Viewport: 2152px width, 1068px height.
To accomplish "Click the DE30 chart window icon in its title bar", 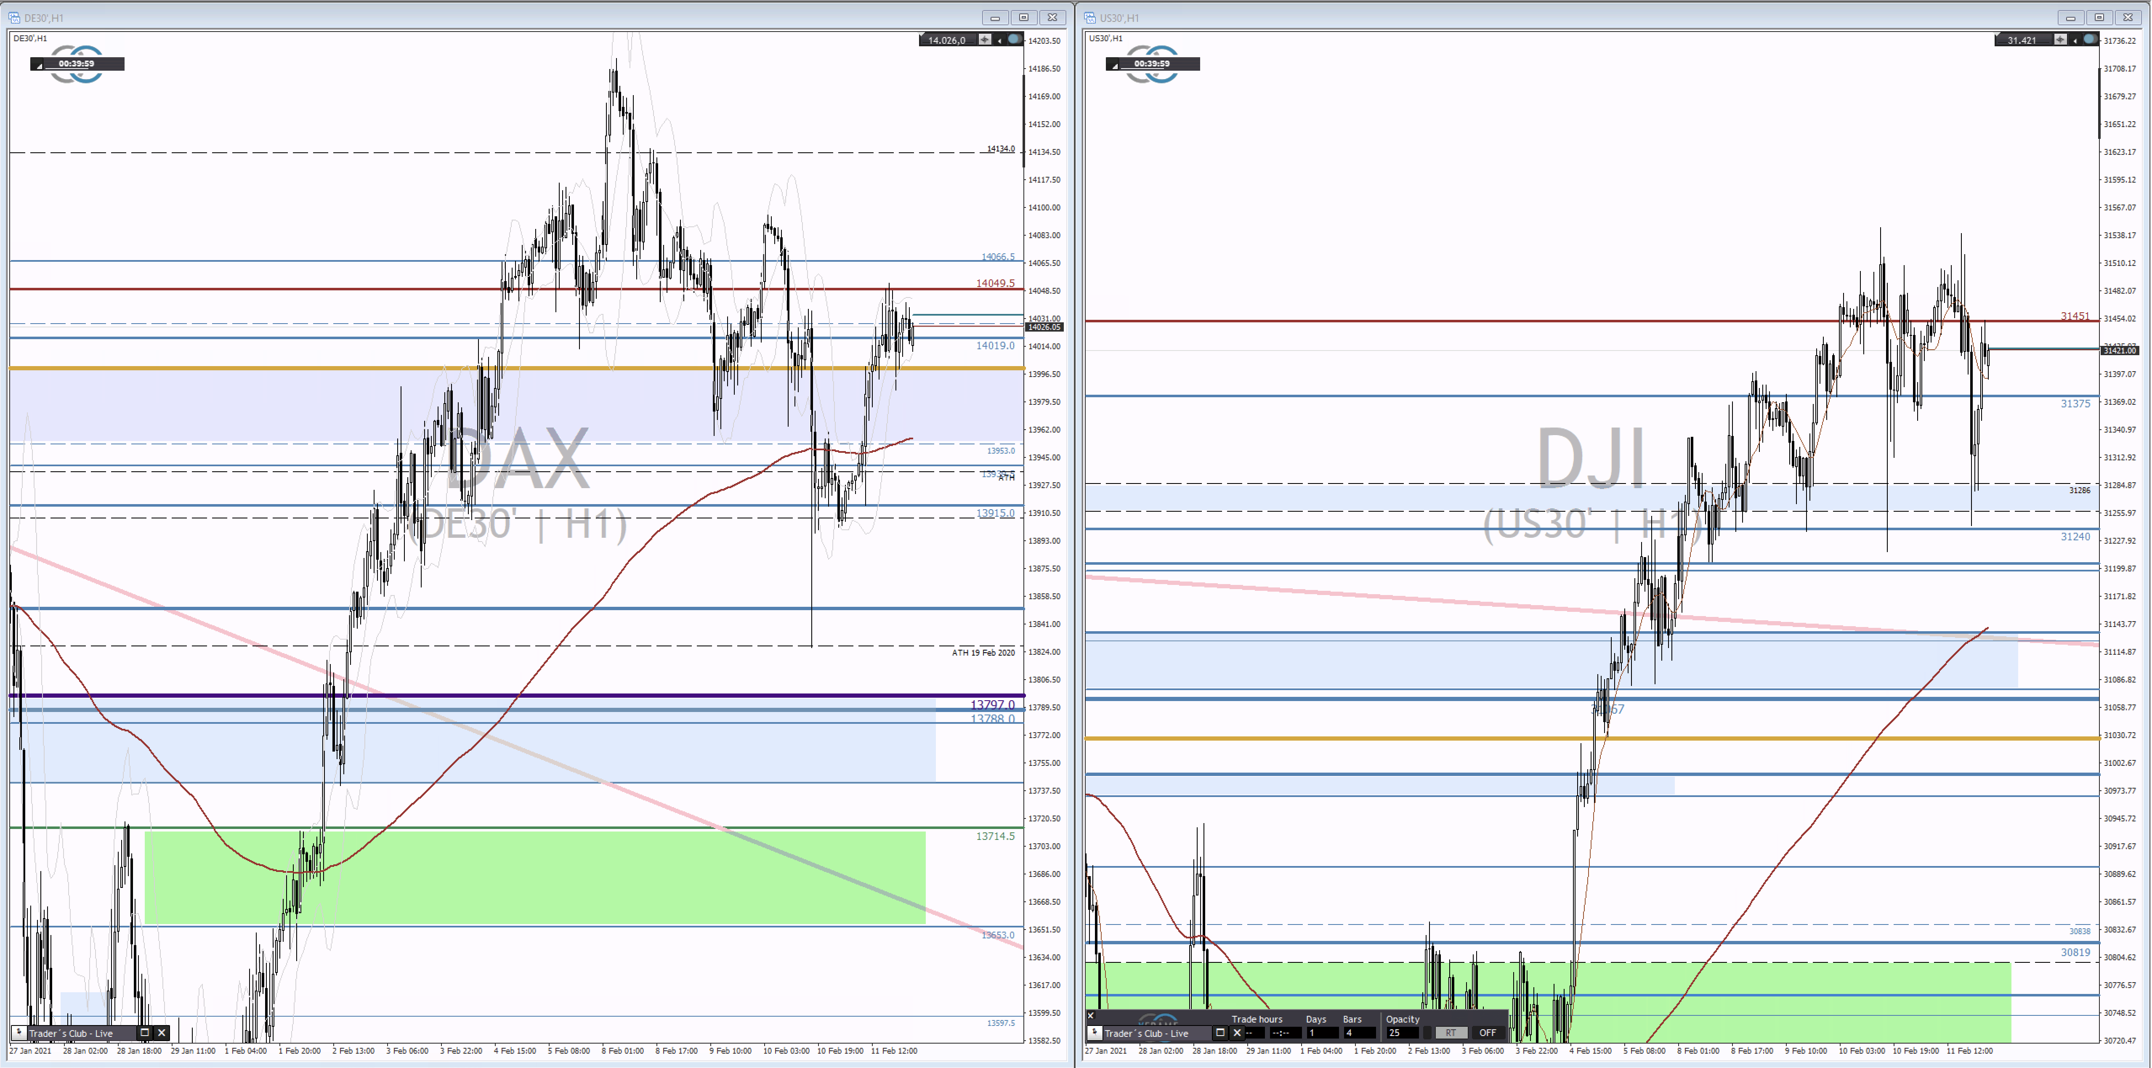I will [x=14, y=17].
